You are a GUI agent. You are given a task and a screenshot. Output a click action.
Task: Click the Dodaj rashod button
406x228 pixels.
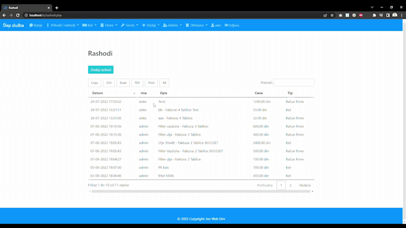pos(101,70)
